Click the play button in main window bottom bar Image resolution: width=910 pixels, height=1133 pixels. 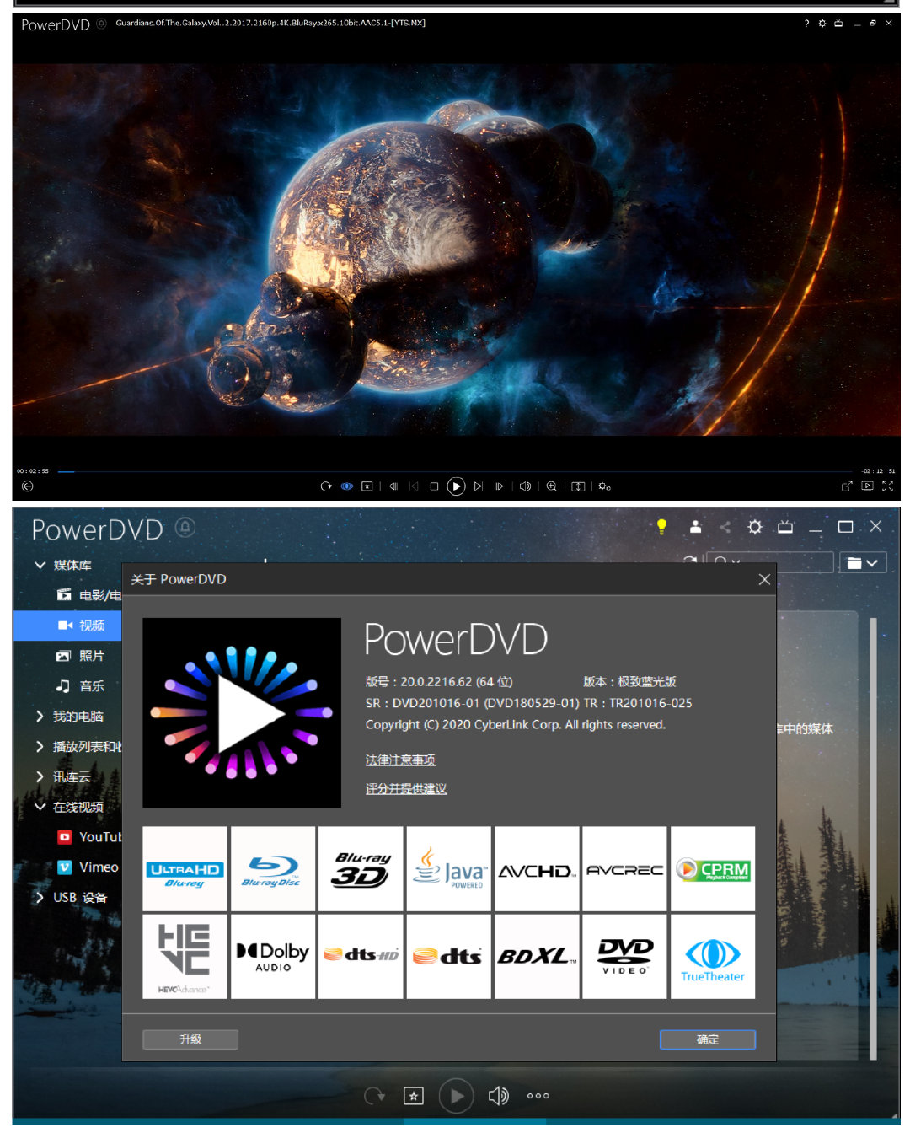tap(457, 1096)
